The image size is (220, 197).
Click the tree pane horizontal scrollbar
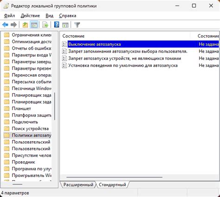pos(18,184)
